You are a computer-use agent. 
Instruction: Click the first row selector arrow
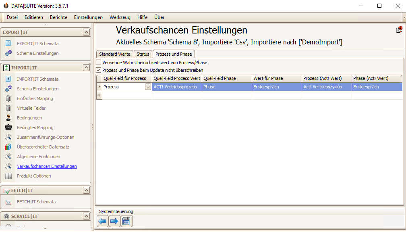(x=99, y=87)
